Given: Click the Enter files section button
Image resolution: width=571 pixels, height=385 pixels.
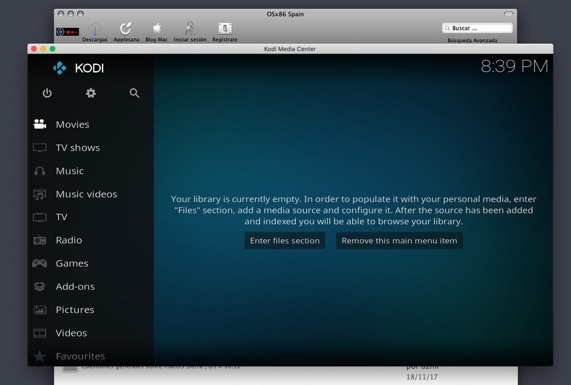Looking at the screenshot, I should [x=285, y=241].
